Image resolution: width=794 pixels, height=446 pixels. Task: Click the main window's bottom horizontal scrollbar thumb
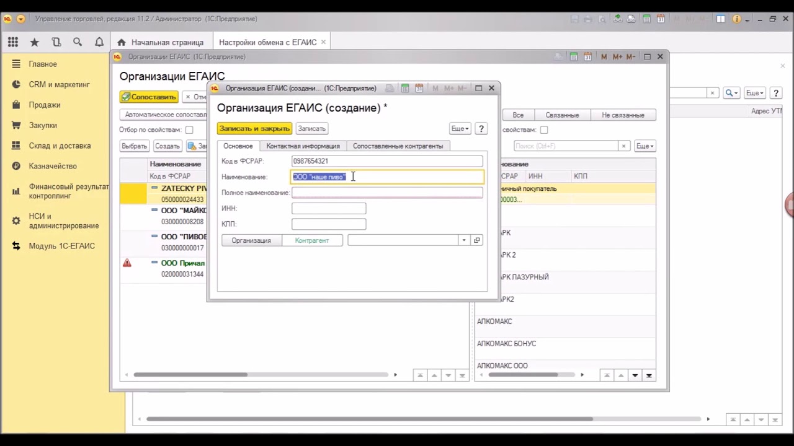click(x=369, y=419)
